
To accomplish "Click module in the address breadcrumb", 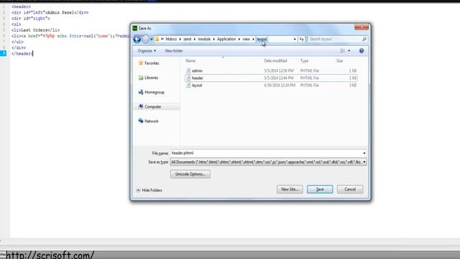I will pyautogui.click(x=204, y=39).
